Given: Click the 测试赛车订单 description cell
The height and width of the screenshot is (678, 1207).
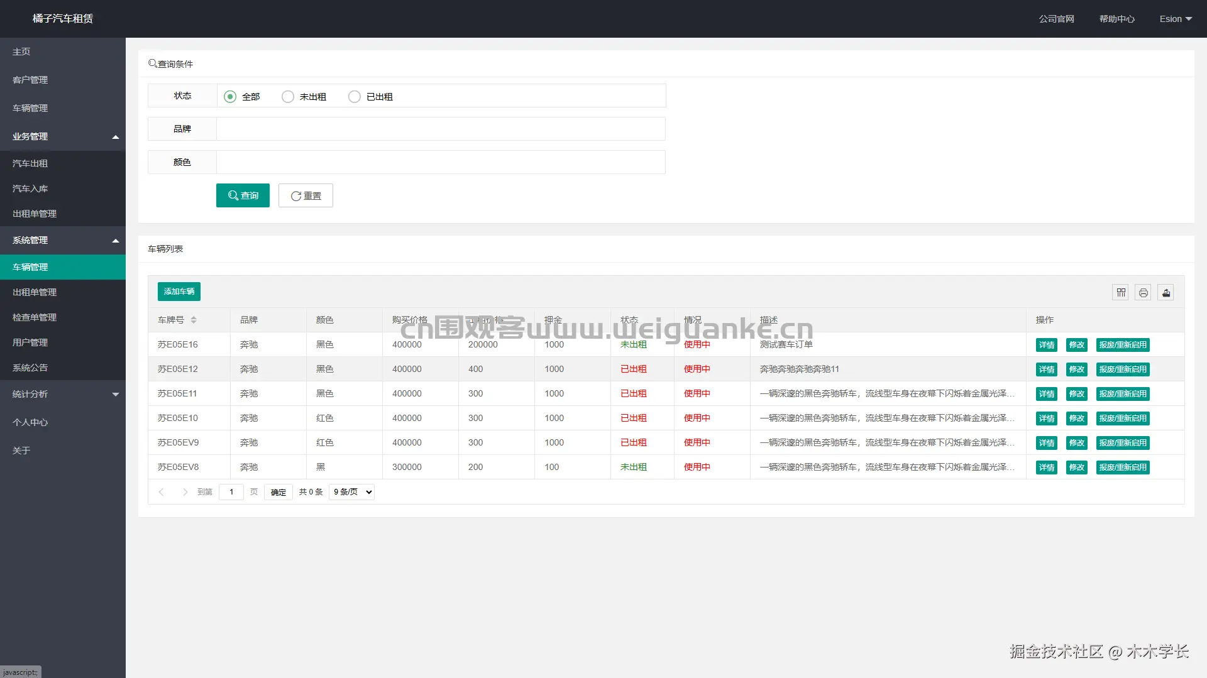Looking at the screenshot, I should point(888,344).
